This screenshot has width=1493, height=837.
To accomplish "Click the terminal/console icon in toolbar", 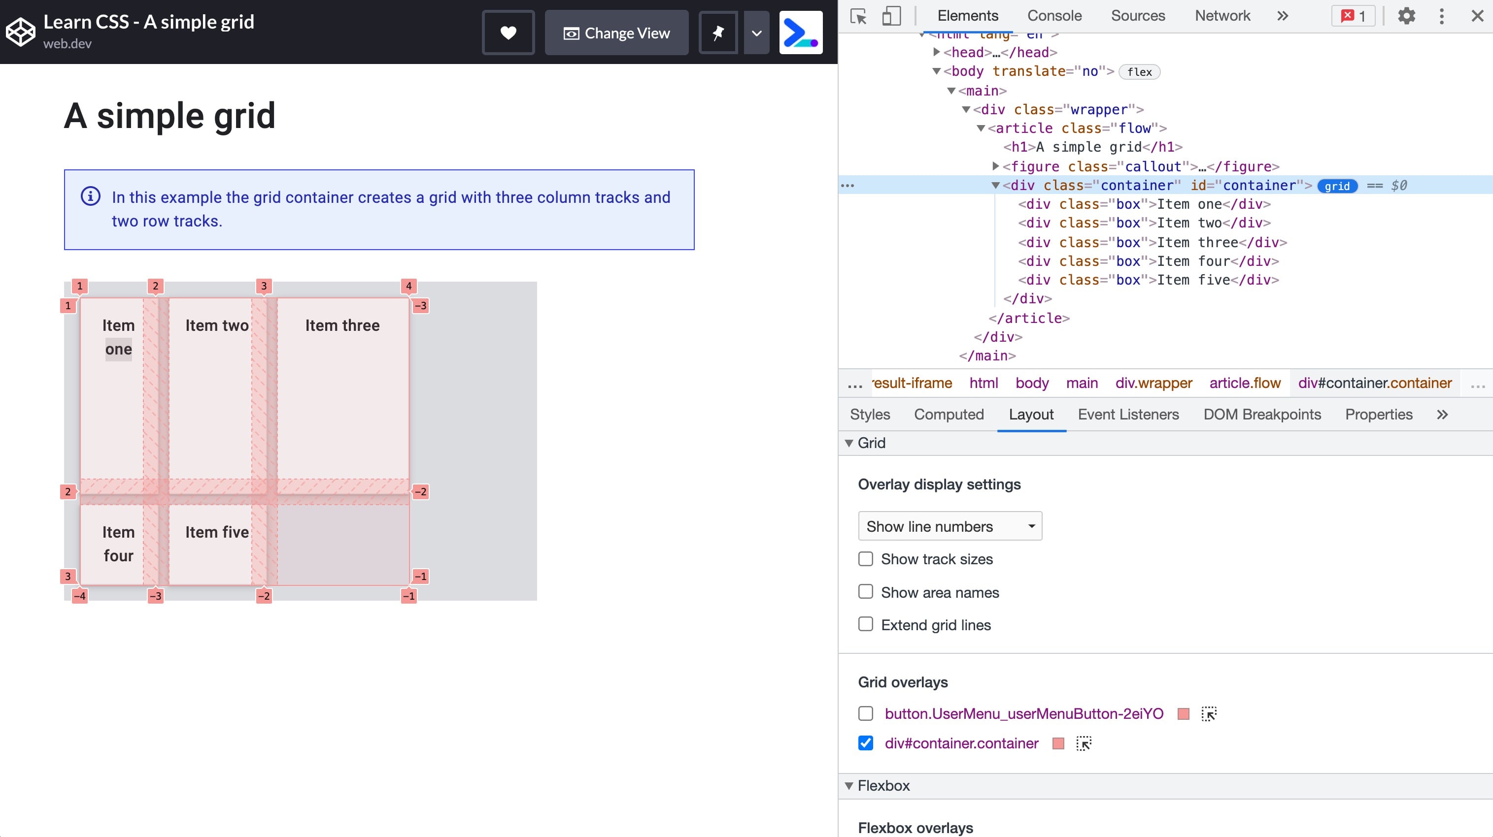I will tap(800, 33).
